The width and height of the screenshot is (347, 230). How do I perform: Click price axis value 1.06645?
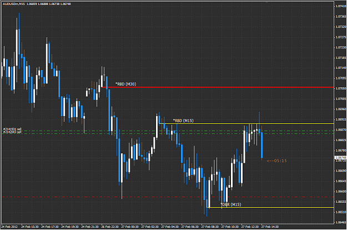coord(341,181)
